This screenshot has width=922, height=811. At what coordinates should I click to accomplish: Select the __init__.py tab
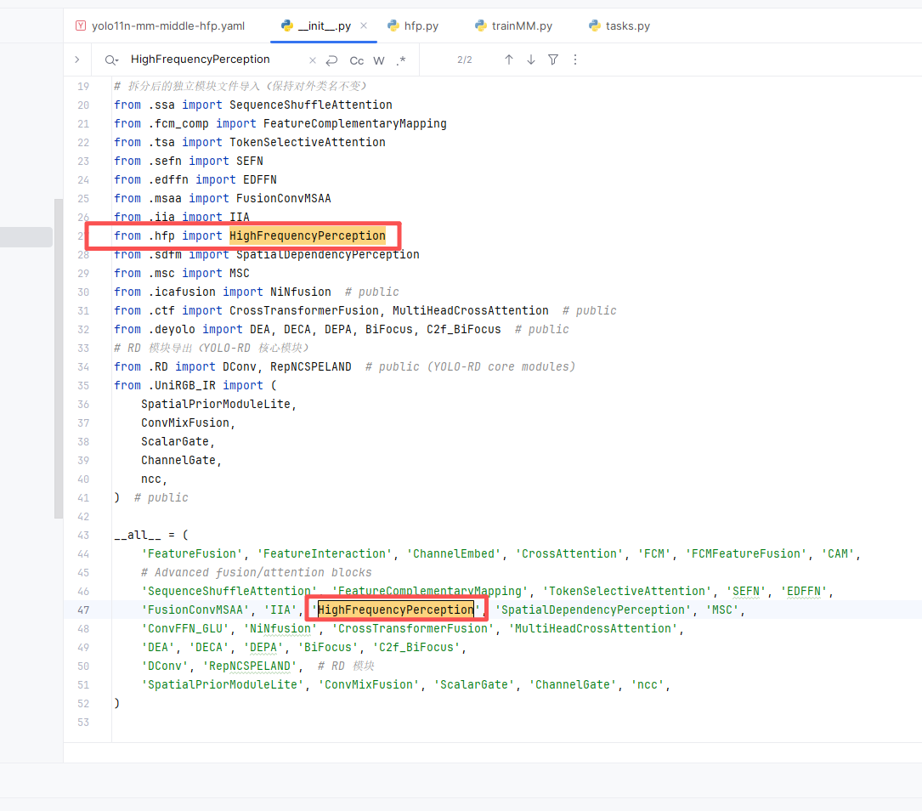point(324,26)
